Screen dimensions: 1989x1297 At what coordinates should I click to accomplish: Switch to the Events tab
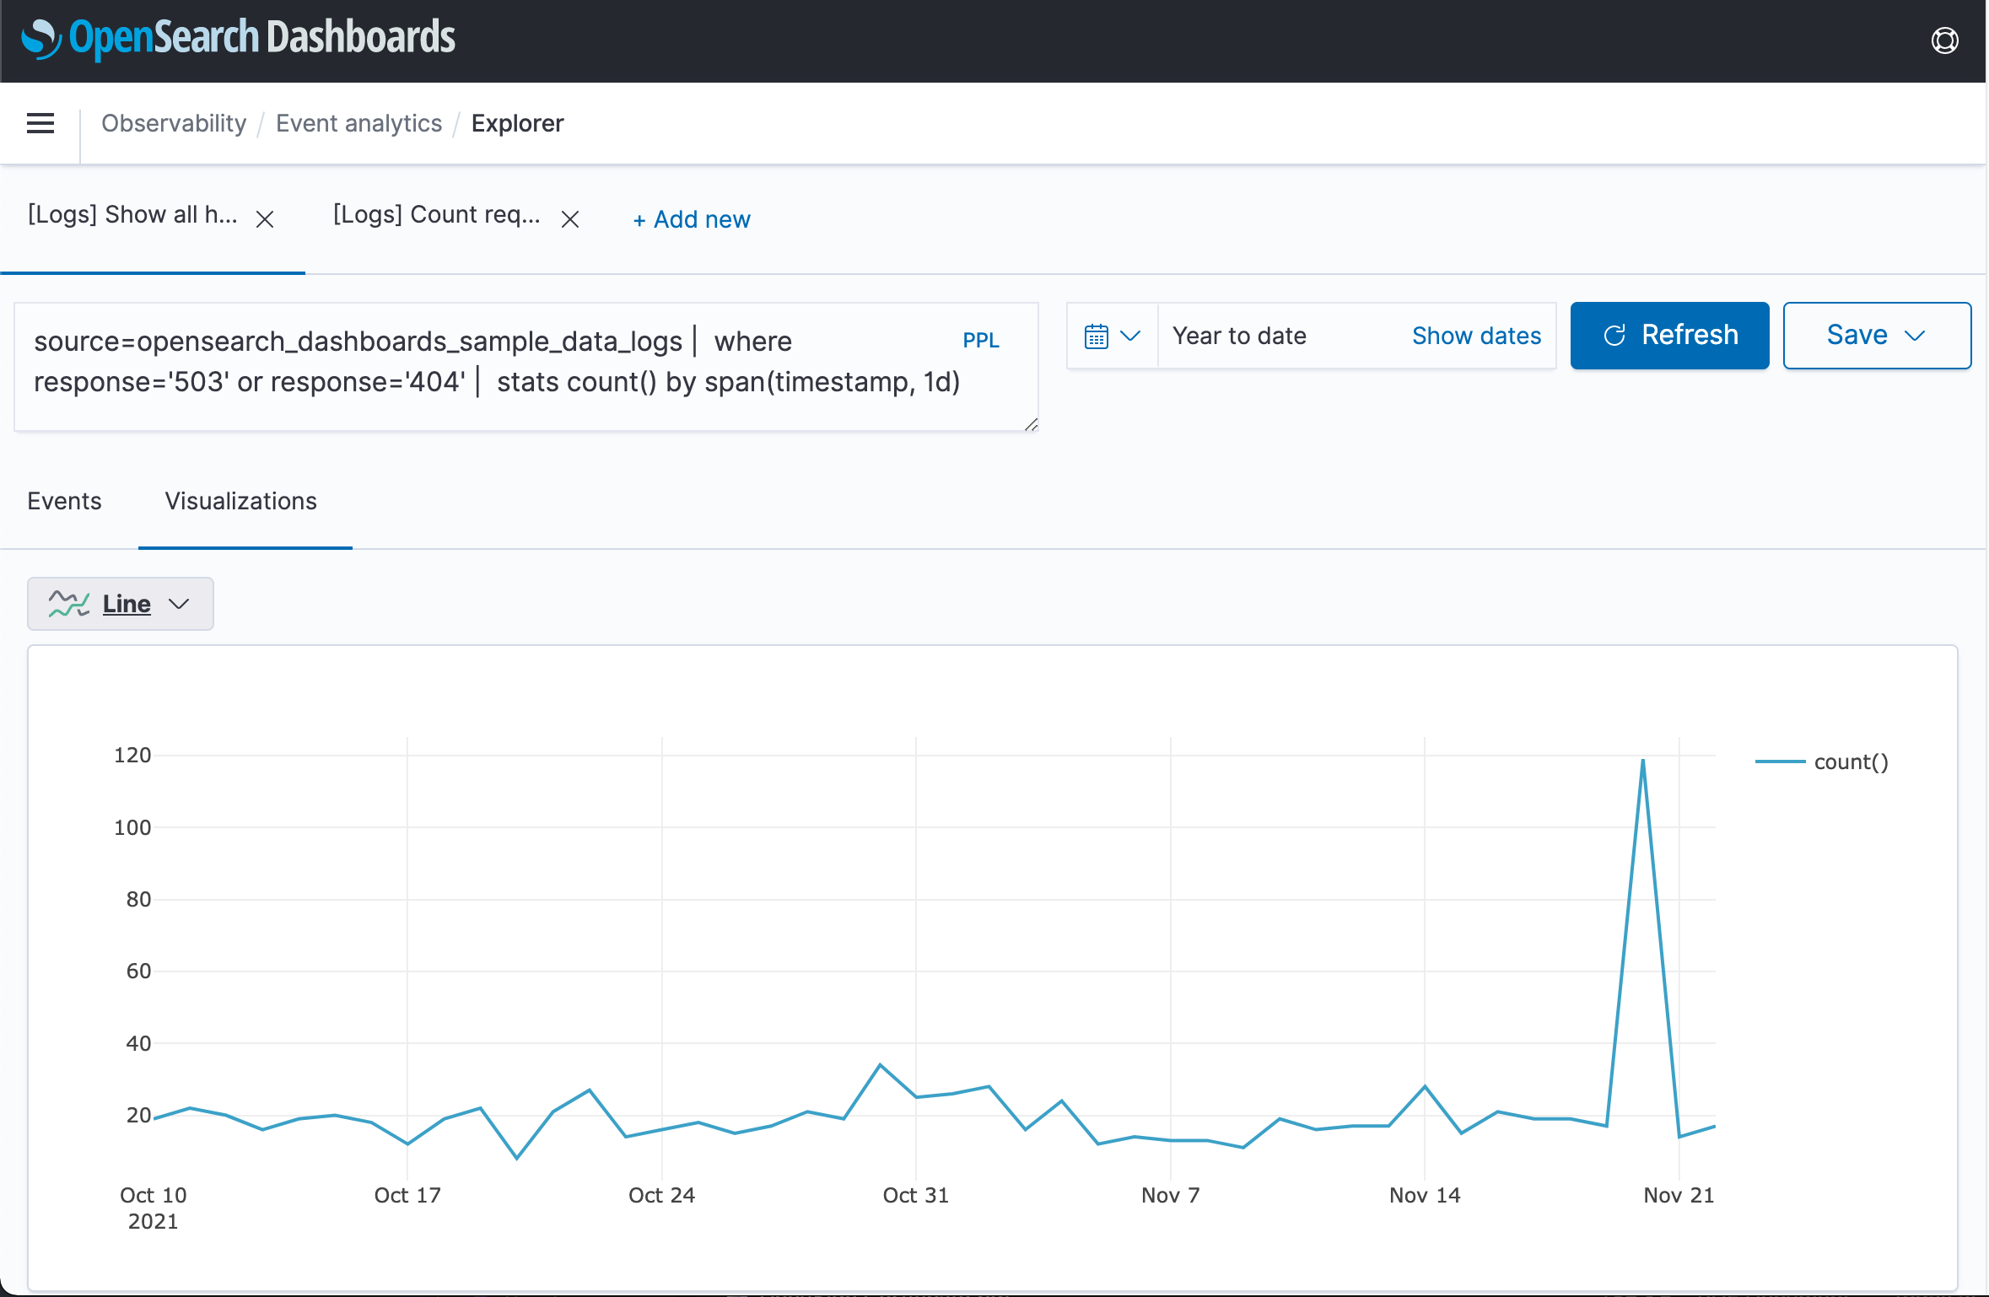pos(64,501)
